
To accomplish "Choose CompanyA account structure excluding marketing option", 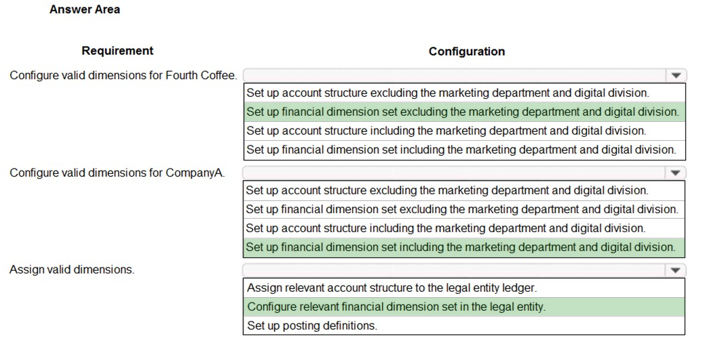I will pos(464,190).
